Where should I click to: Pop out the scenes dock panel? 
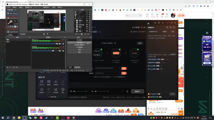(30, 37)
